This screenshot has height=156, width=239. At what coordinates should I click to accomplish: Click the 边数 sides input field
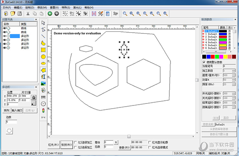[x=12, y=122]
